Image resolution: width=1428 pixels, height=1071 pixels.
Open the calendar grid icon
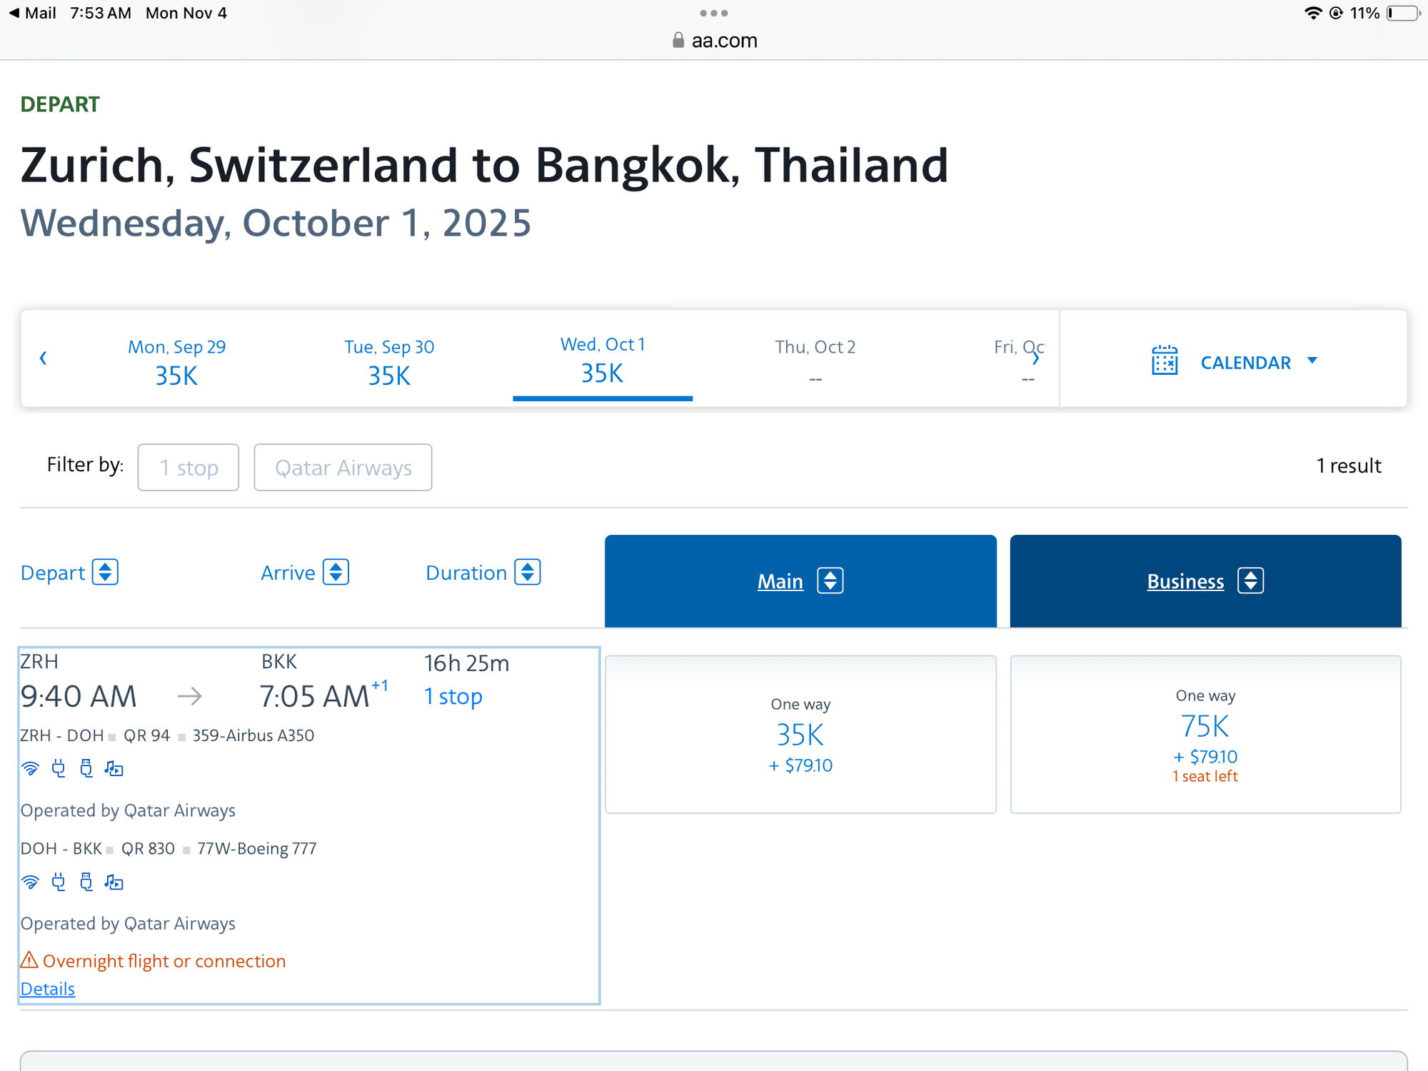coord(1165,360)
